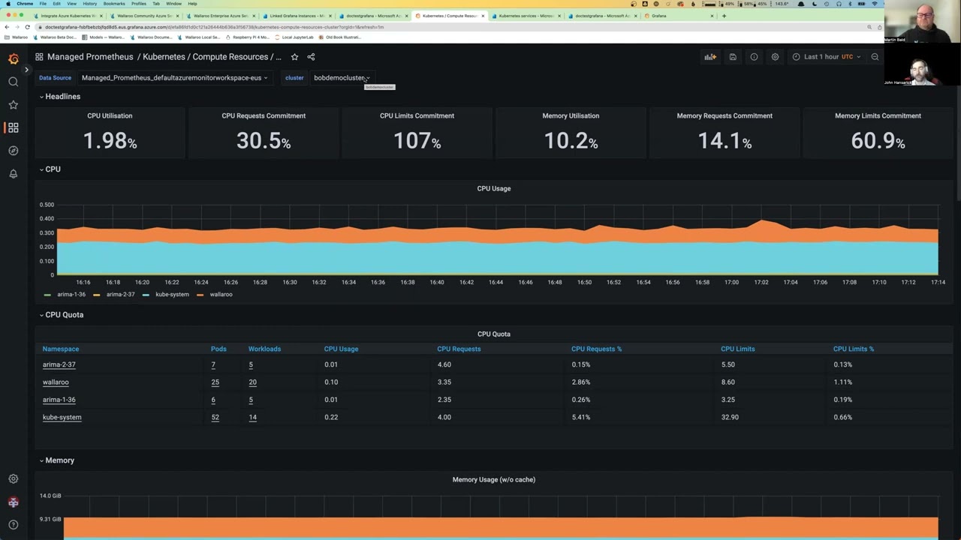Screen dimensions: 961x540
Task: Open the Configuration gear in sidebar
Action: (14, 478)
